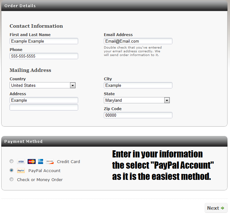Click the MasterCard logo icon
The width and height of the screenshot is (230, 215).
pyautogui.click(x=31, y=161)
